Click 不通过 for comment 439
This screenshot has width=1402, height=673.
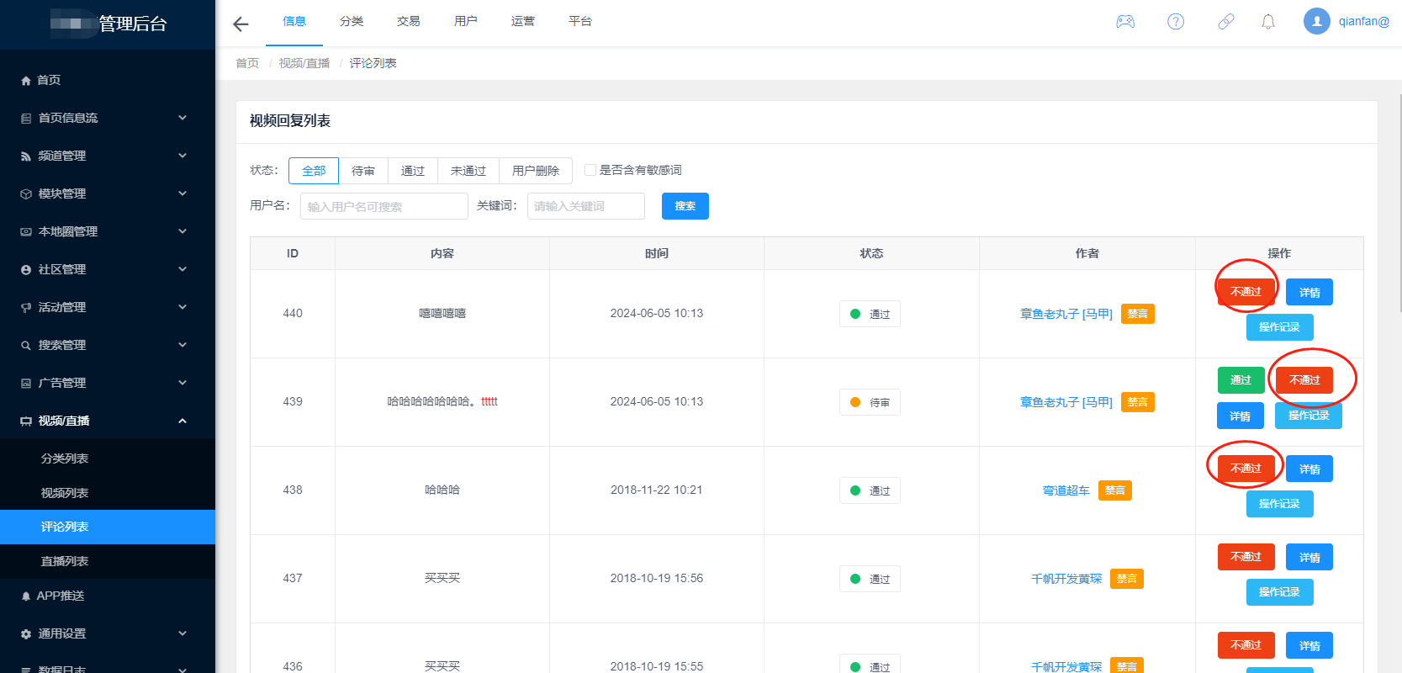tap(1304, 380)
